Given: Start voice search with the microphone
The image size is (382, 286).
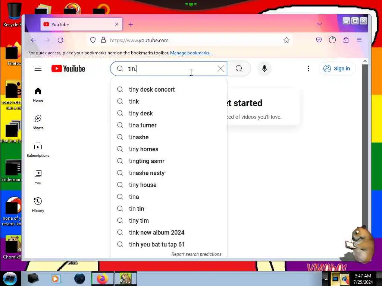Looking at the screenshot, I should click(264, 69).
